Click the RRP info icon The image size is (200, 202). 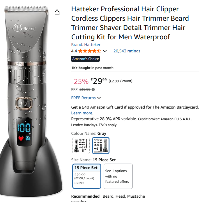point(93,89)
